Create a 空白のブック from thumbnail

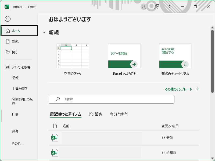(x=73, y=56)
